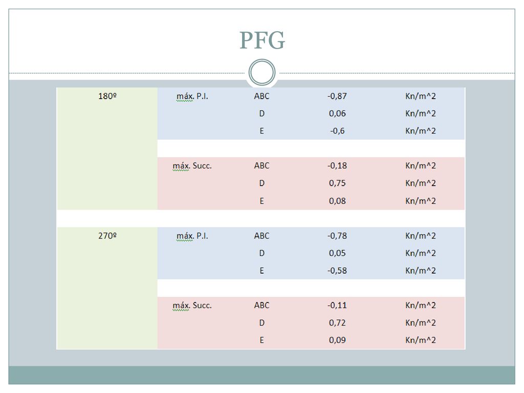
Task: Select the 0,06 value cell
Action: tap(337, 114)
